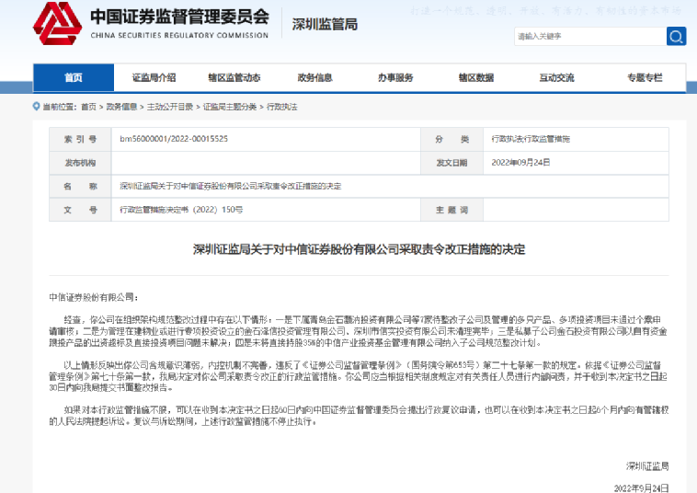Click the blue search magnifier button

click(676, 37)
